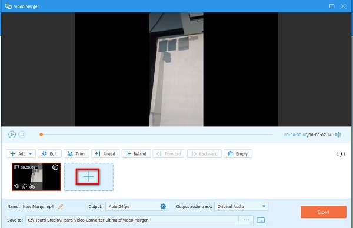Empty the clip list with the trash button
Screen dimensions: 353x228
tap(238, 154)
